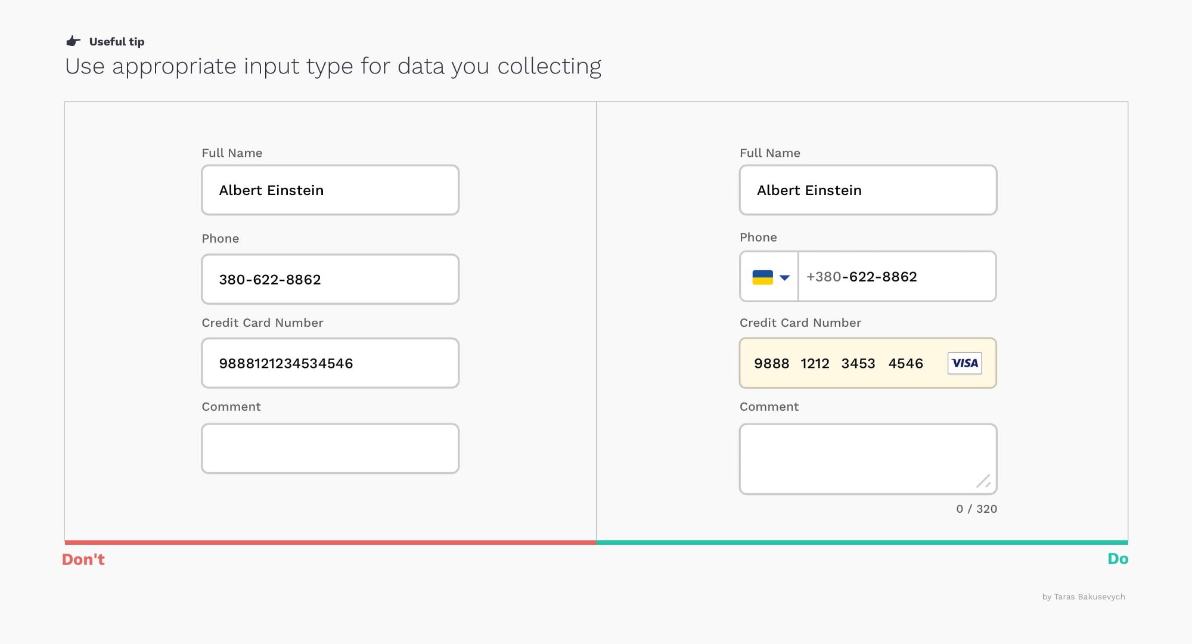Screen dimensions: 1192x644
Task: Click the character counter '0 / 320' display
Action: point(976,509)
